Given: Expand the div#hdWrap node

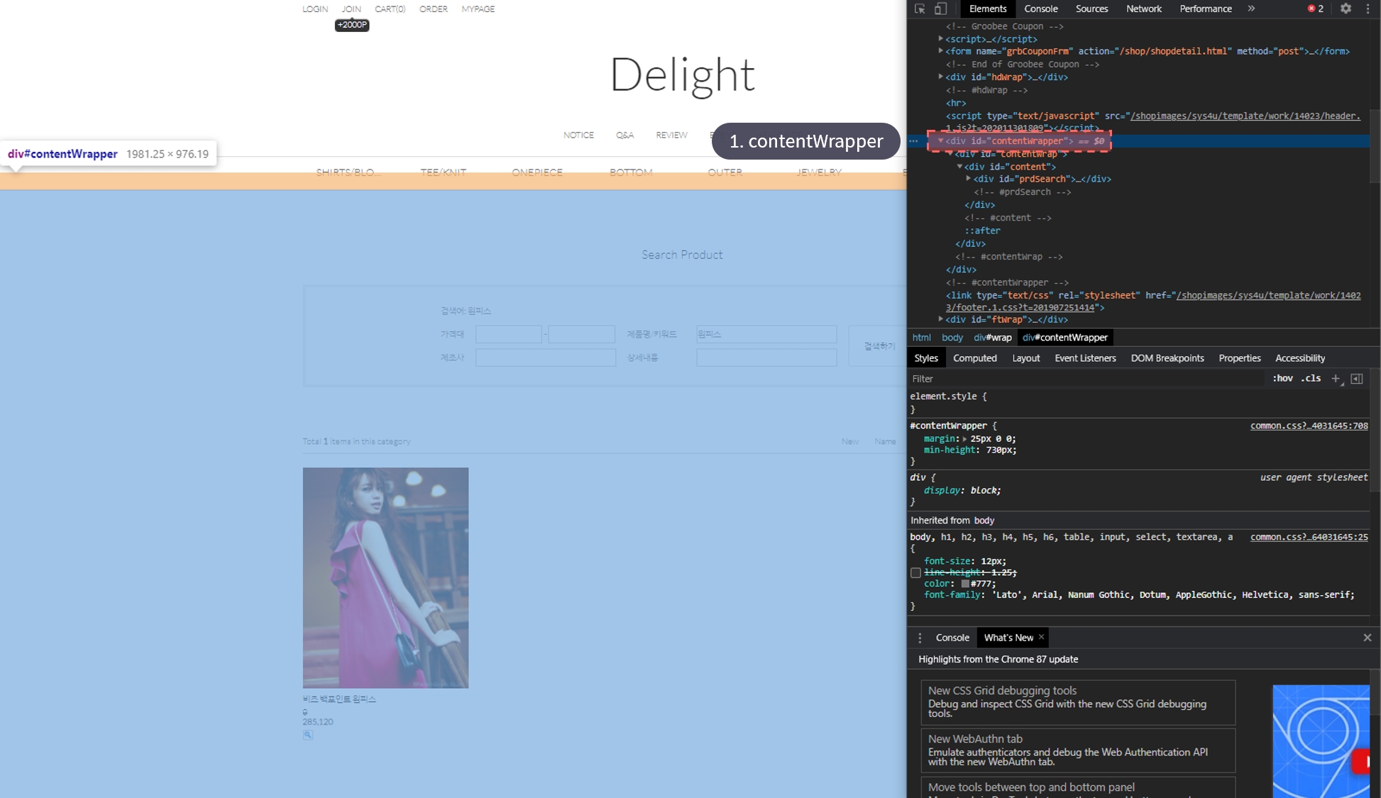Looking at the screenshot, I should tap(941, 77).
